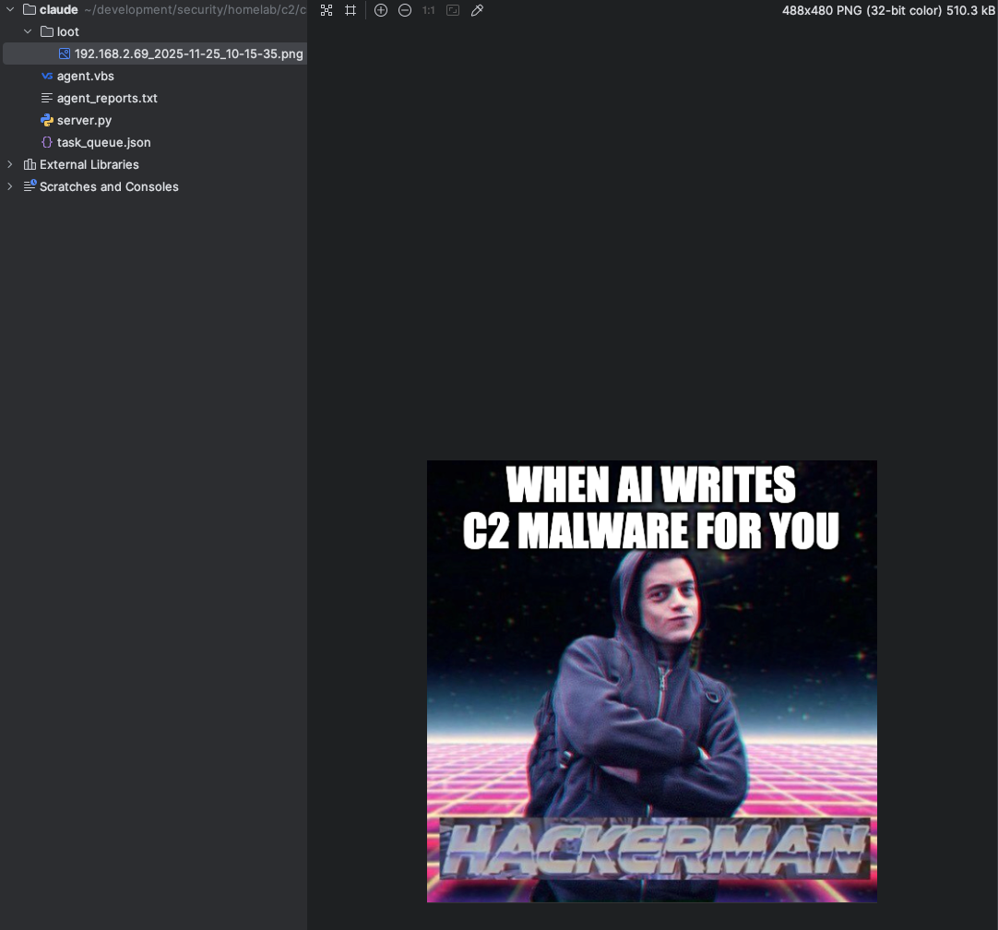Open the agent_reports.txt file
Image resolution: width=998 pixels, height=930 pixels.
(x=107, y=98)
